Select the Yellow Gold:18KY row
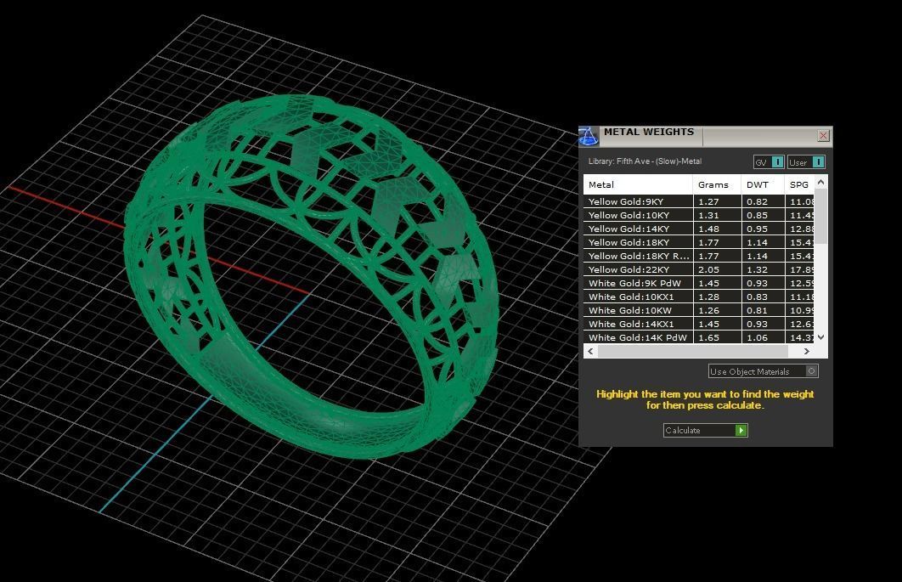902x582 pixels. pos(699,242)
